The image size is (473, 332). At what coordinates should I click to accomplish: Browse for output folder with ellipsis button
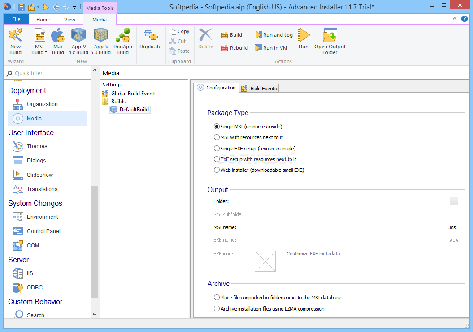tap(454, 201)
